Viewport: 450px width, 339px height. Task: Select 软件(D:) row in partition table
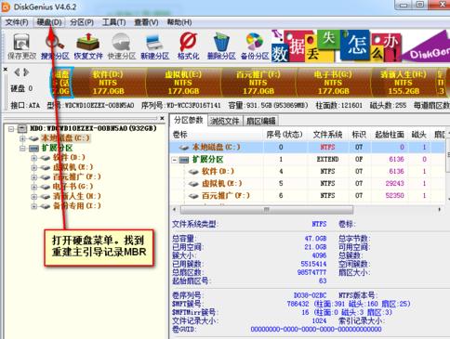point(308,171)
